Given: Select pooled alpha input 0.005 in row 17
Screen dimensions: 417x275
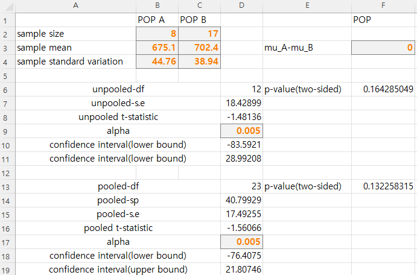Looking at the screenshot, I should 242,242.
